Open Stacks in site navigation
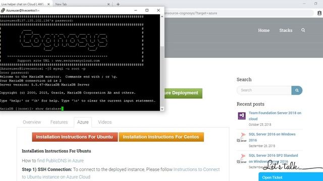Viewport: 323px width, 181px height. 286,30
